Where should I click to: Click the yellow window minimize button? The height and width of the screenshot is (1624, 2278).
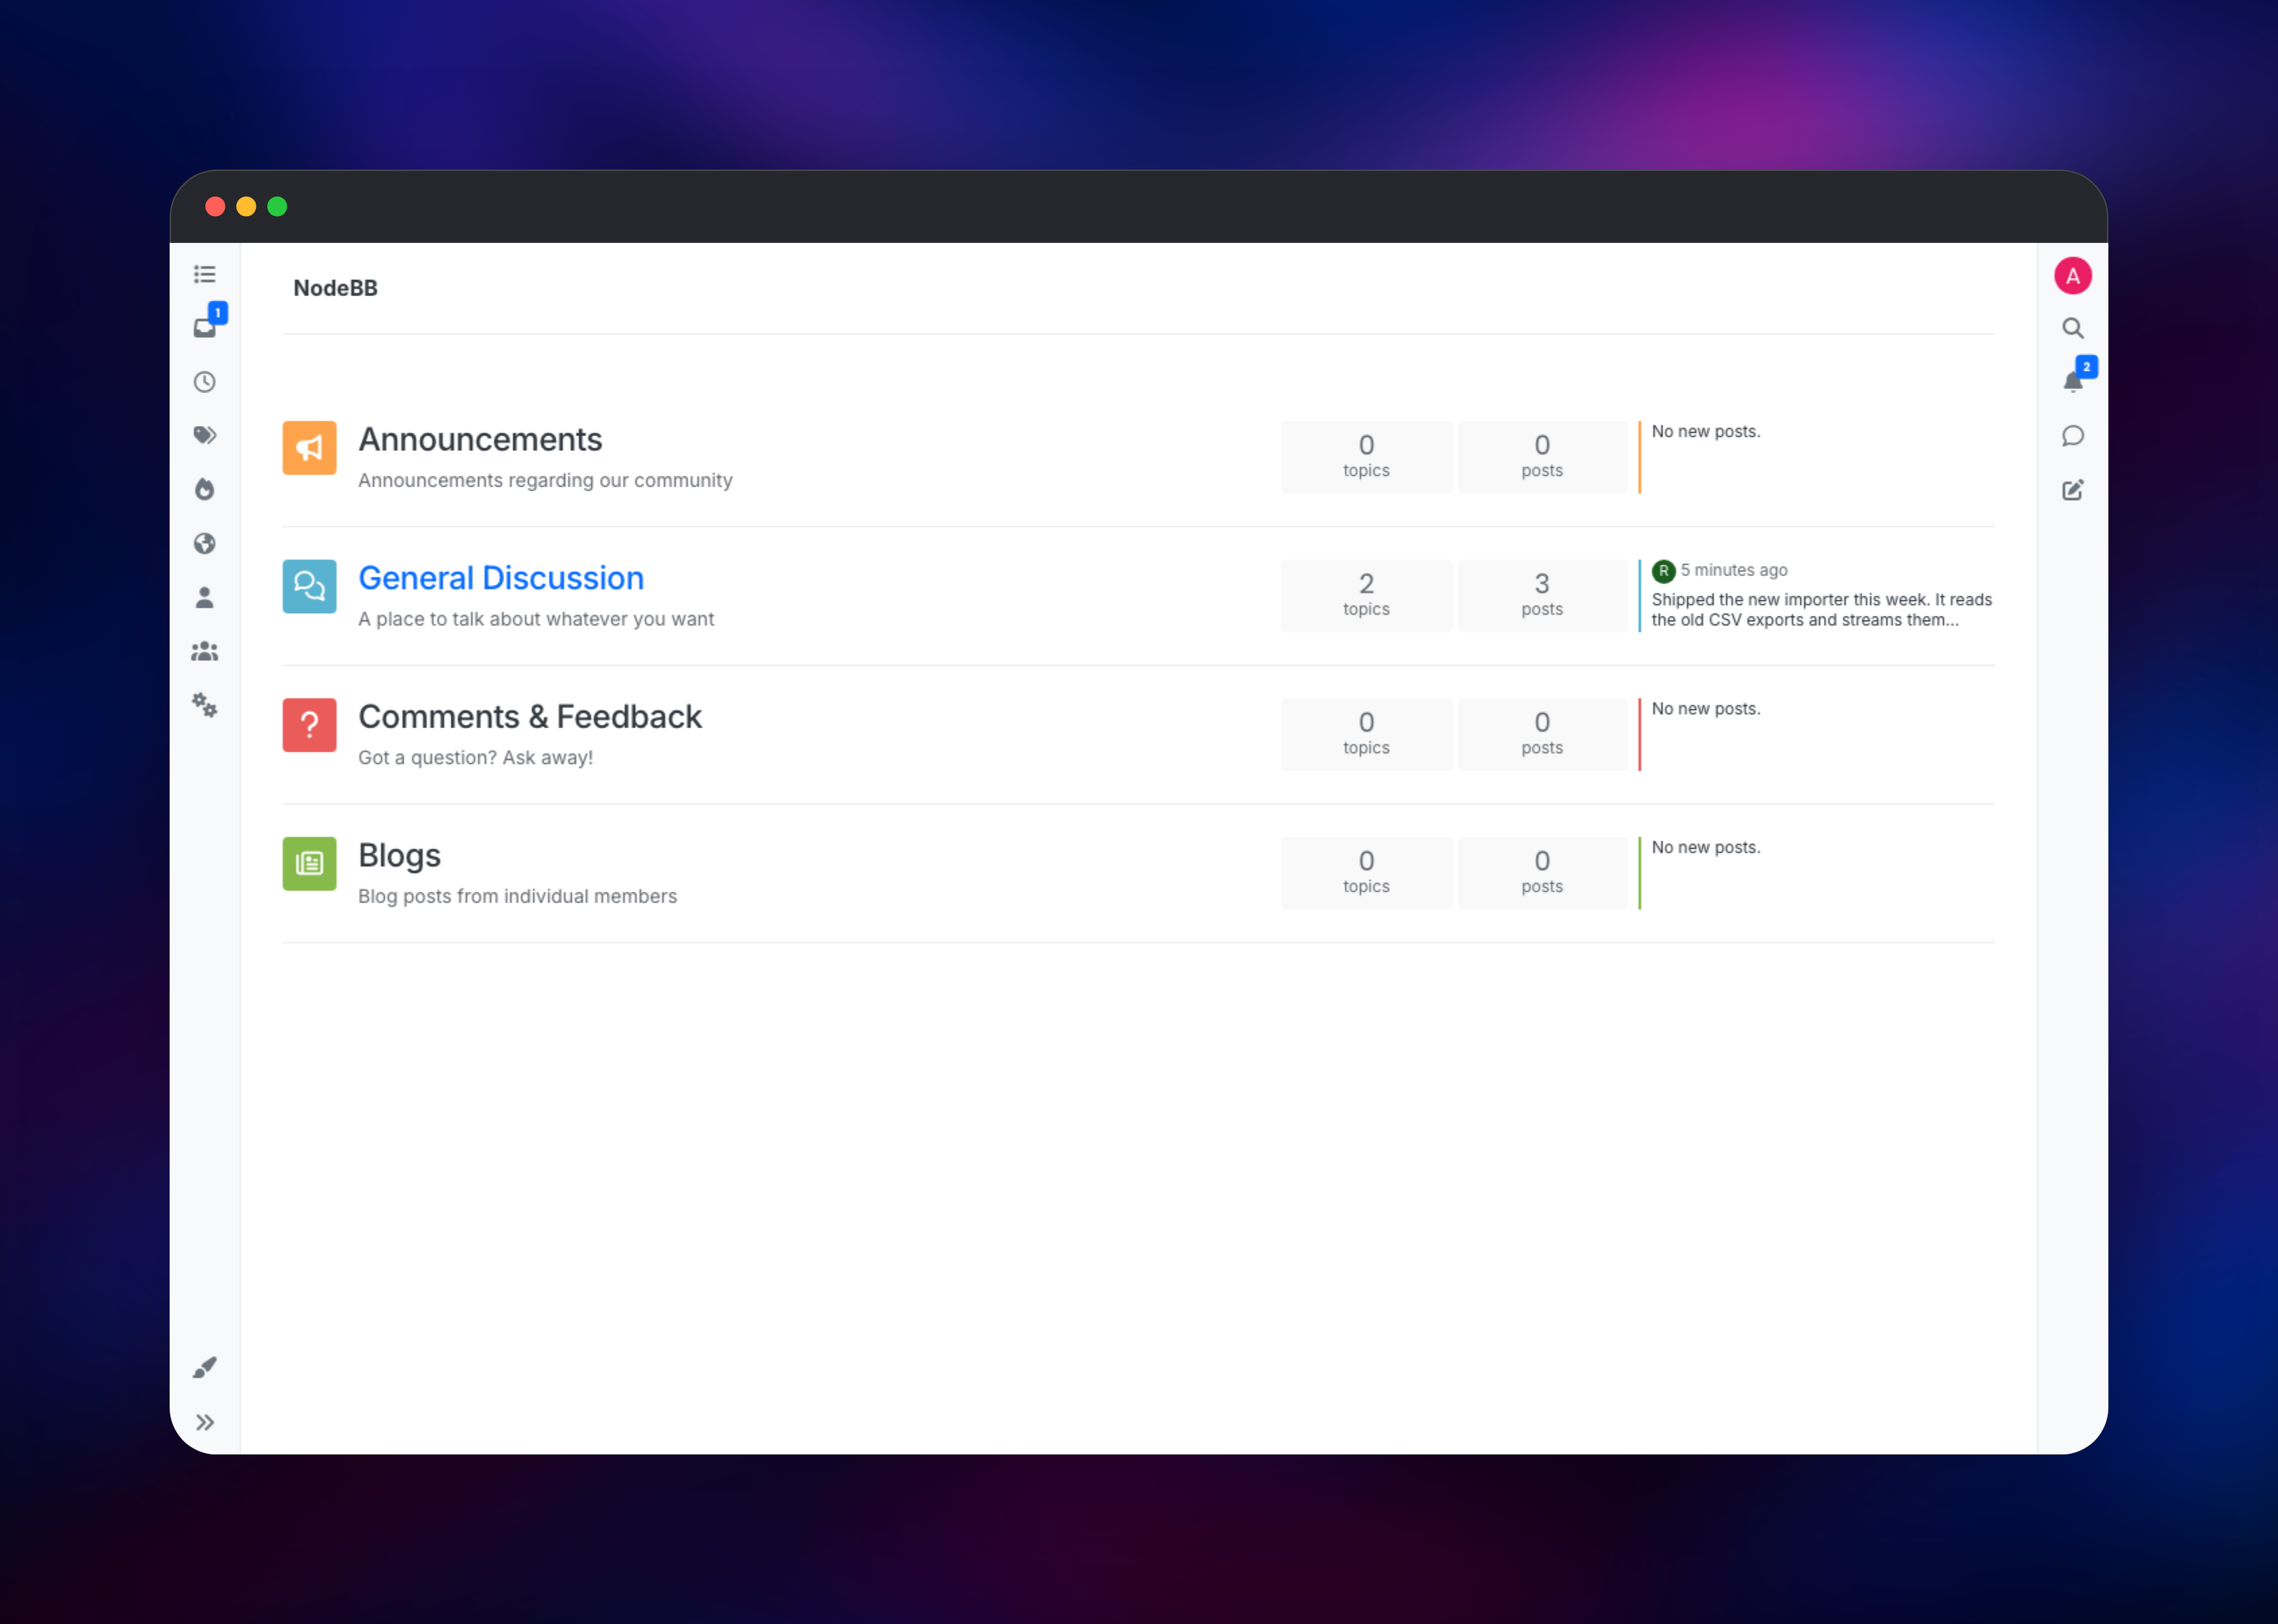[x=246, y=207]
